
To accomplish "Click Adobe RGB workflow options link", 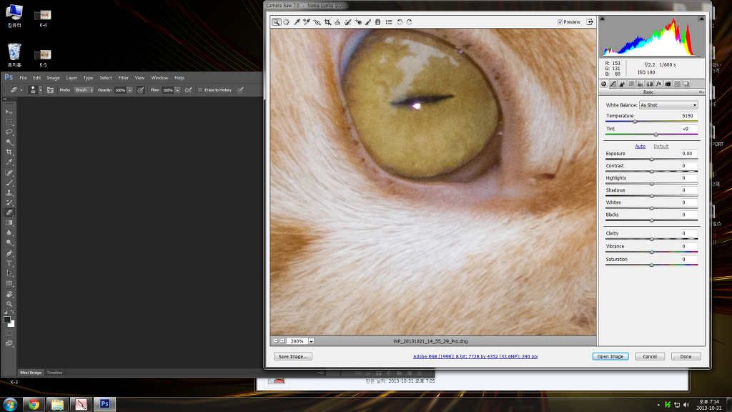I will (x=475, y=356).
